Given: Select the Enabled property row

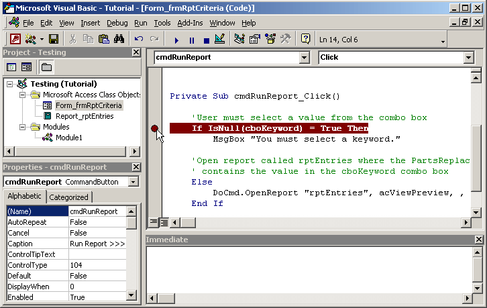Looking at the screenshot, I should [66, 297].
